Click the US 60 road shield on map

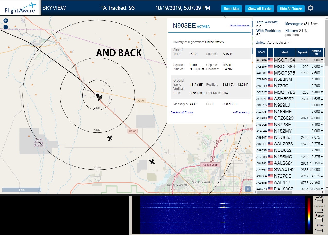click(x=132, y=131)
